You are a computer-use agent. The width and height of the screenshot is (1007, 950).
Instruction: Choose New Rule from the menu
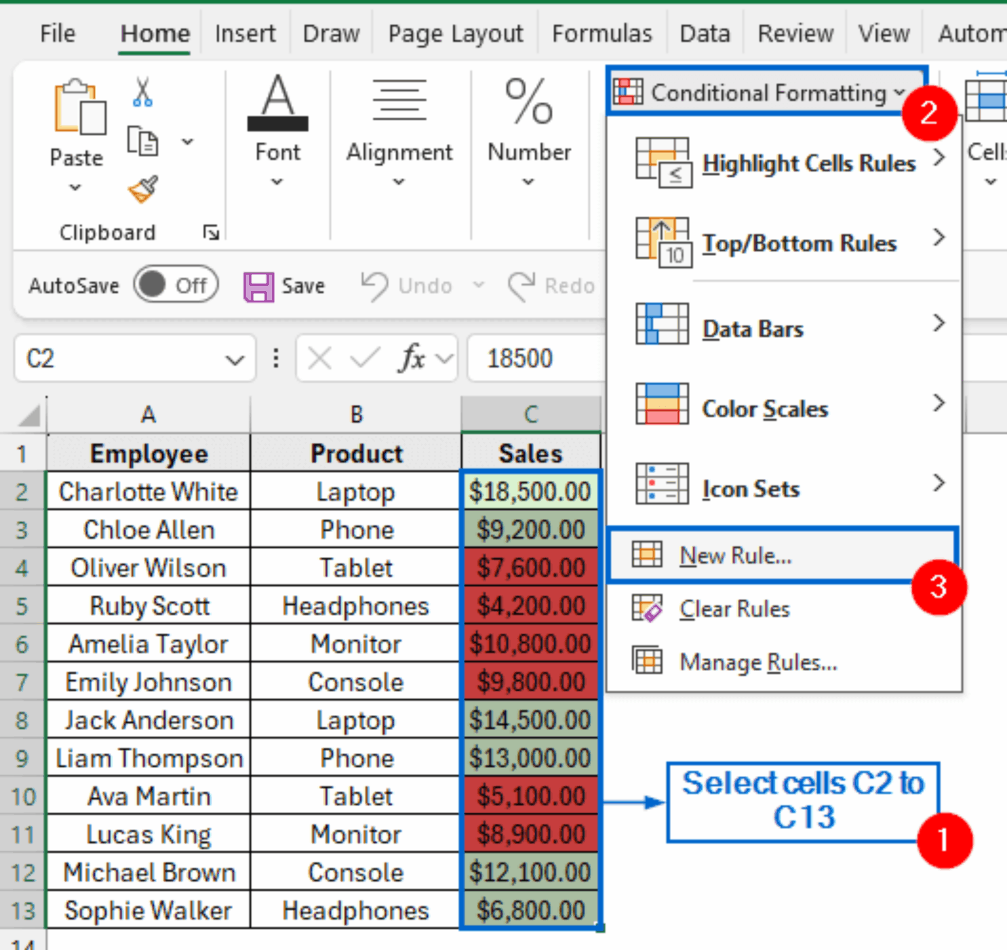point(735,556)
